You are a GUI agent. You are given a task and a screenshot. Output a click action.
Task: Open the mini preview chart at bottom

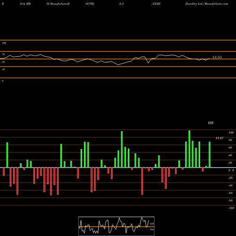[117, 226]
